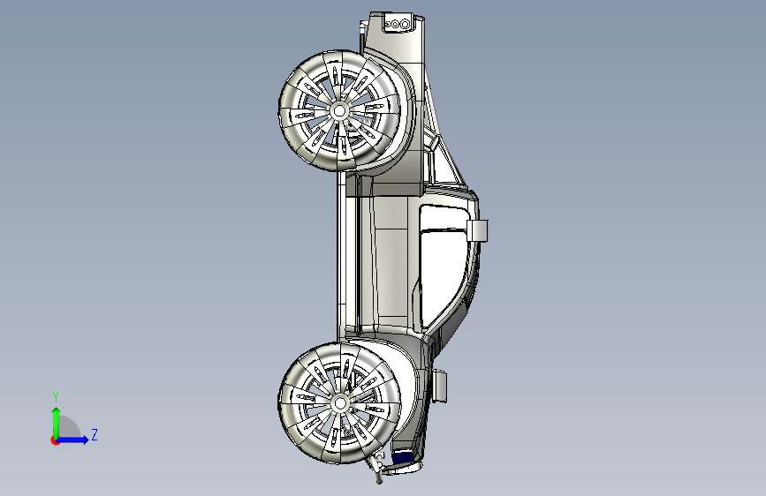Select the side mirror block on the roof edge
Screen dimensions: 766x496
[x=477, y=230]
